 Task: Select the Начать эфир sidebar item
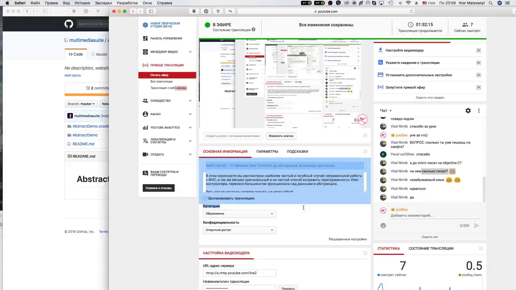167,75
